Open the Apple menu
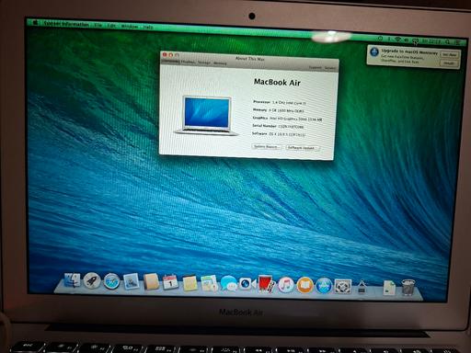The height and width of the screenshot is (353, 471). tap(35, 23)
